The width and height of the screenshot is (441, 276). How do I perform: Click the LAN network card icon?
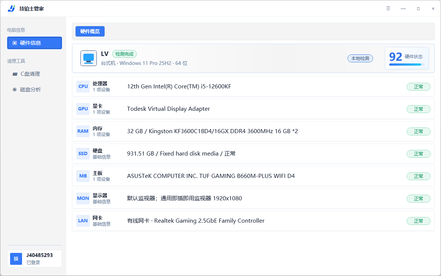[83, 221]
